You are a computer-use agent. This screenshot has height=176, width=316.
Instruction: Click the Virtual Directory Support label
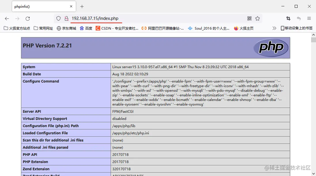[45, 119]
